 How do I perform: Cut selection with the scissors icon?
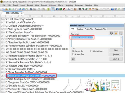tap(68, 9)
